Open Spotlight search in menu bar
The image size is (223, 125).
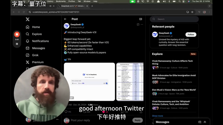coord(179,1)
